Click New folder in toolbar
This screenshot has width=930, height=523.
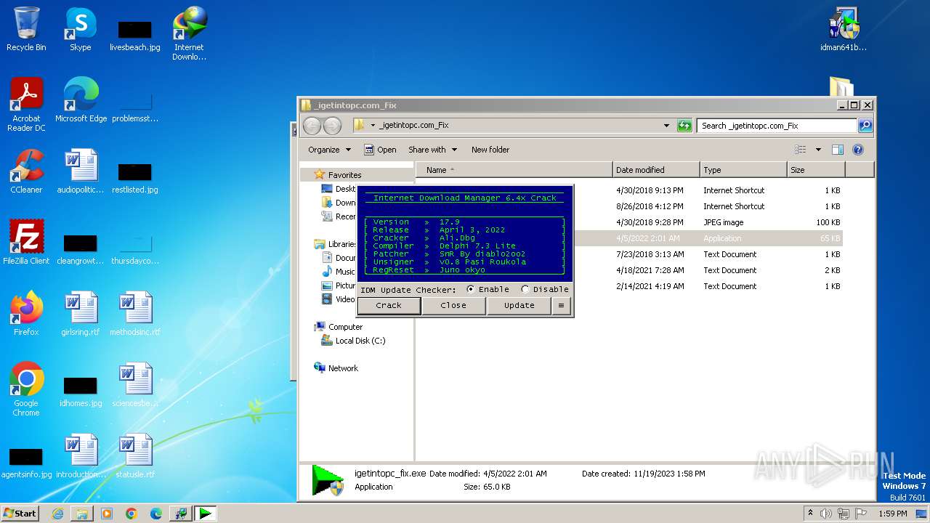(x=490, y=150)
